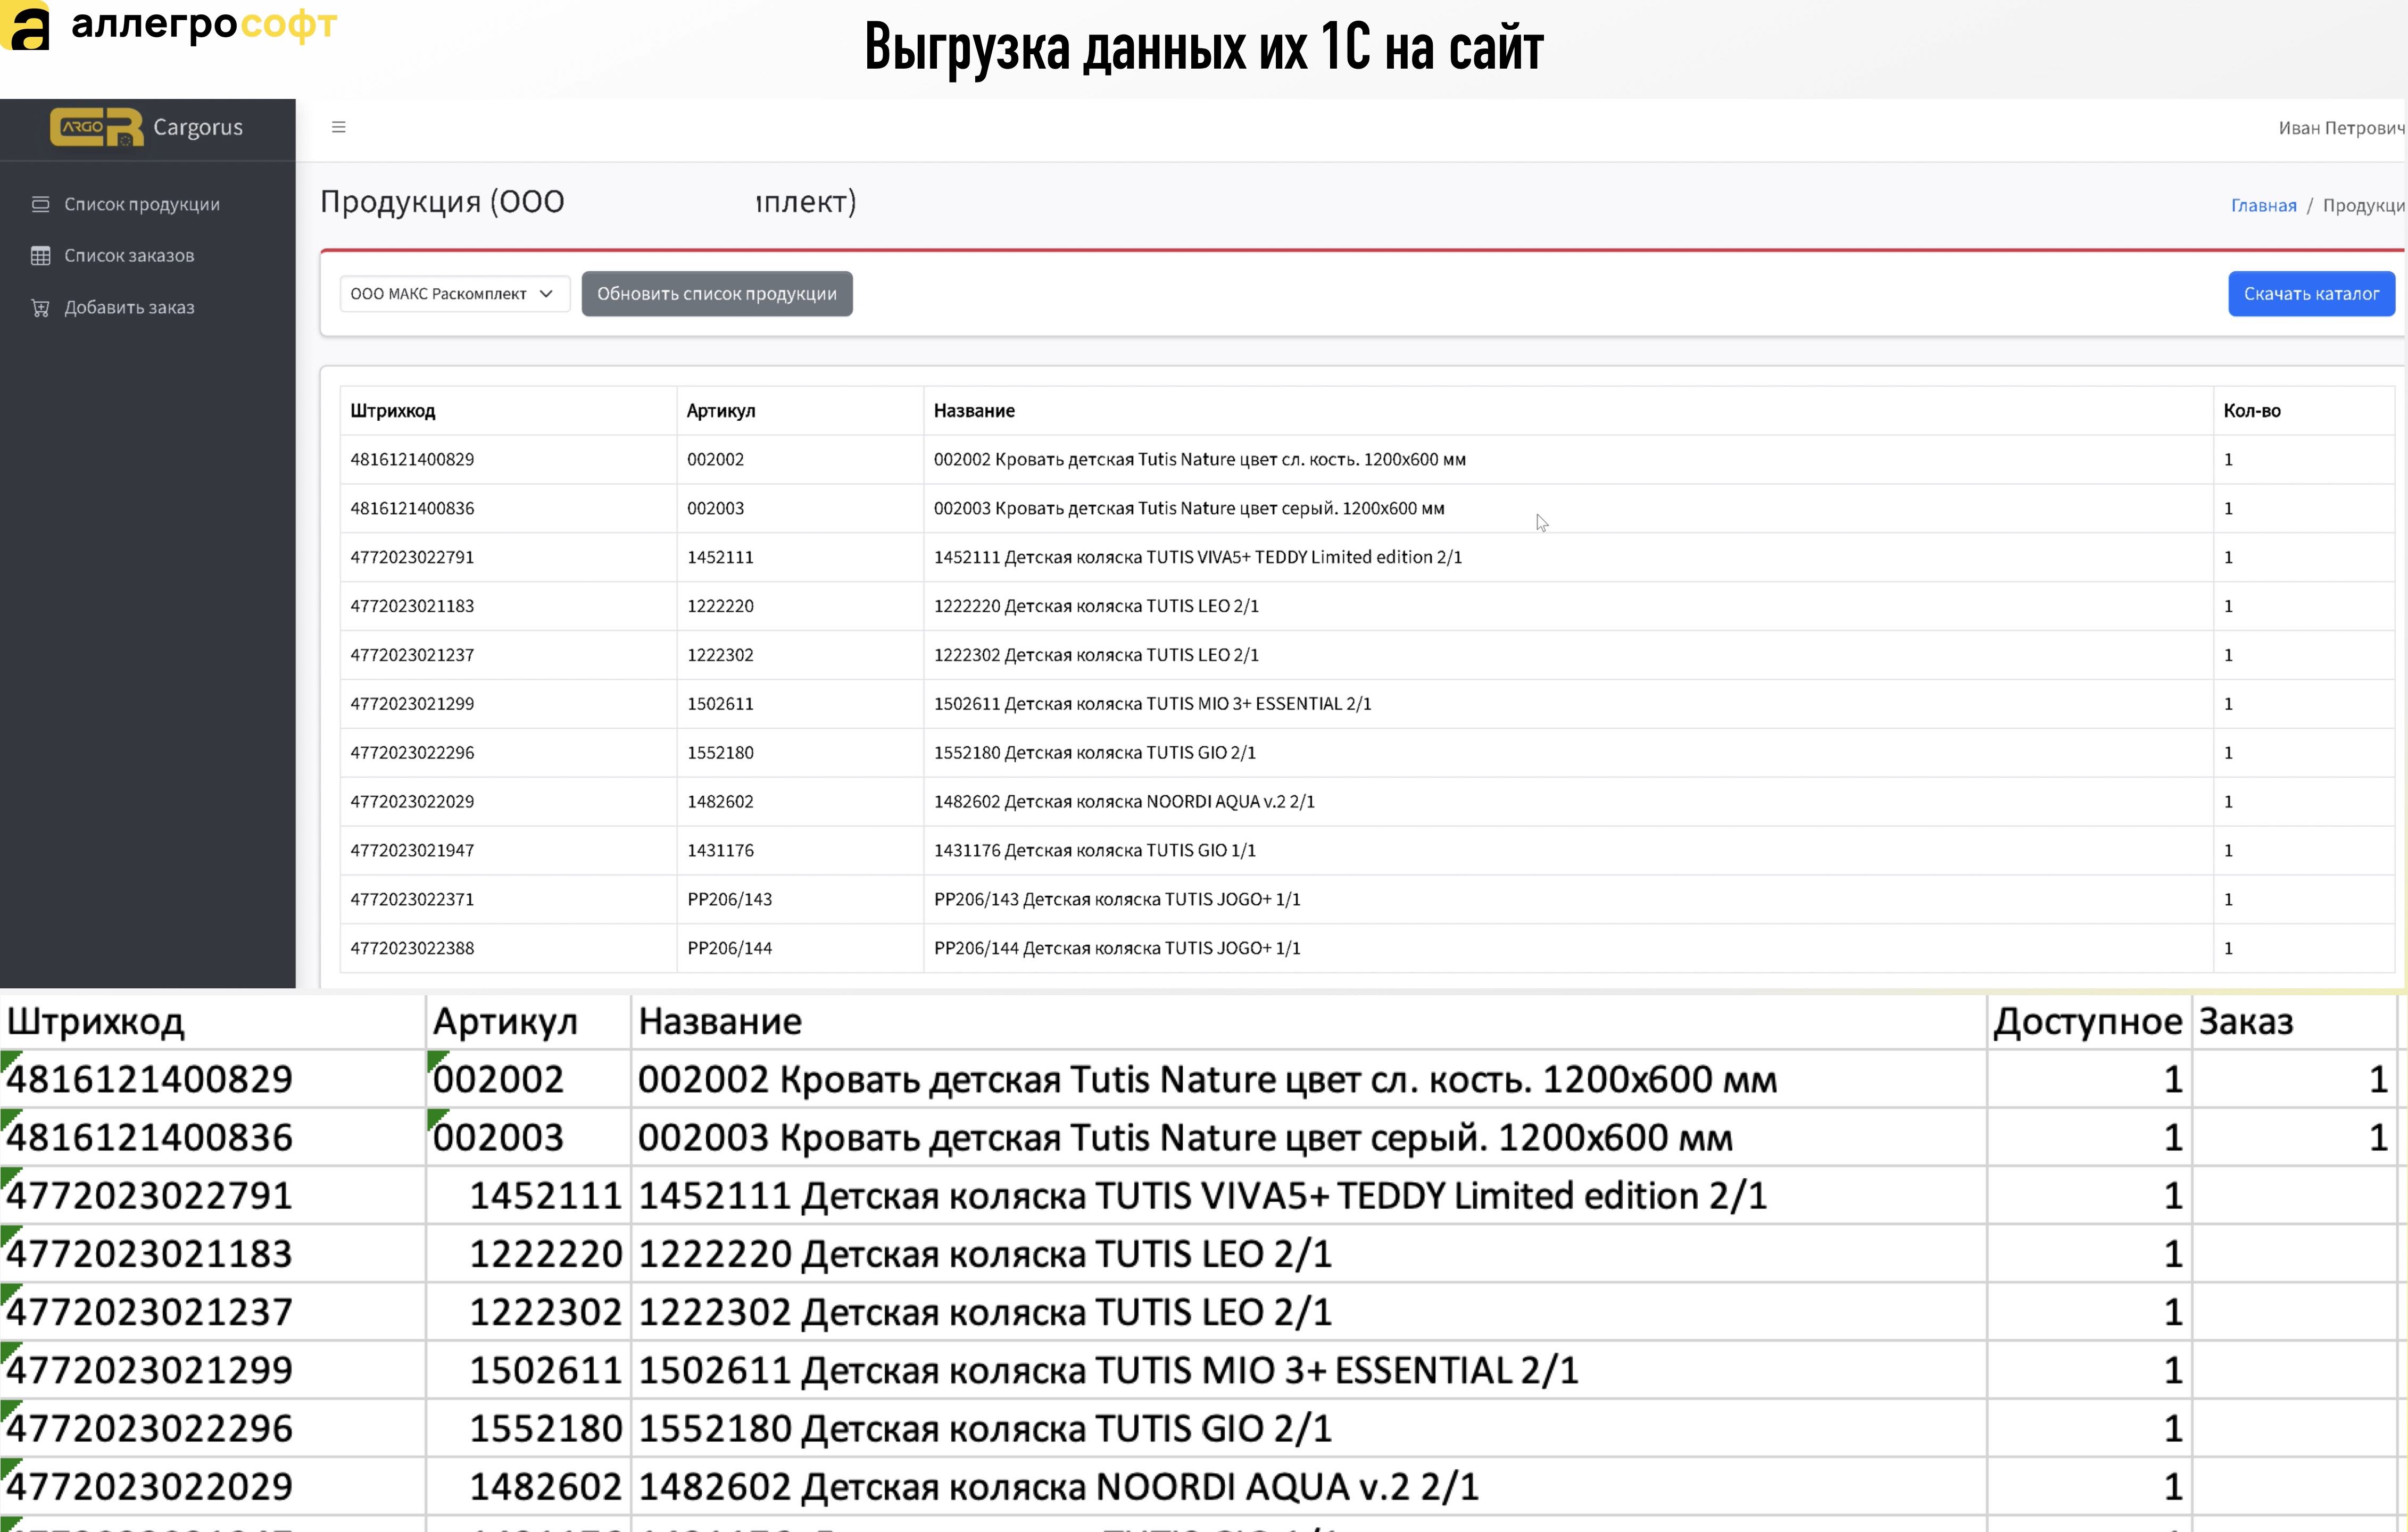This screenshot has width=2408, height=1532.
Task: Select barcode 4816121400829 in web table
Action: click(412, 460)
